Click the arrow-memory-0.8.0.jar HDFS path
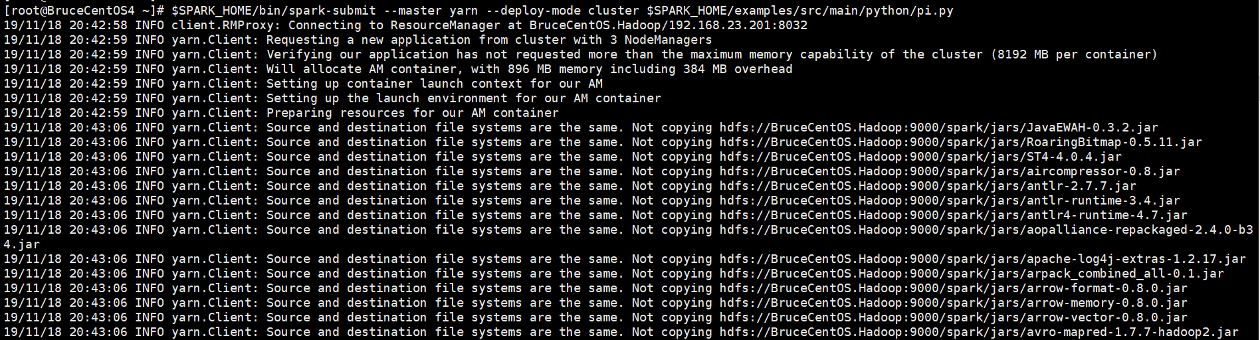This screenshot has width=1260, height=340. click(953, 303)
